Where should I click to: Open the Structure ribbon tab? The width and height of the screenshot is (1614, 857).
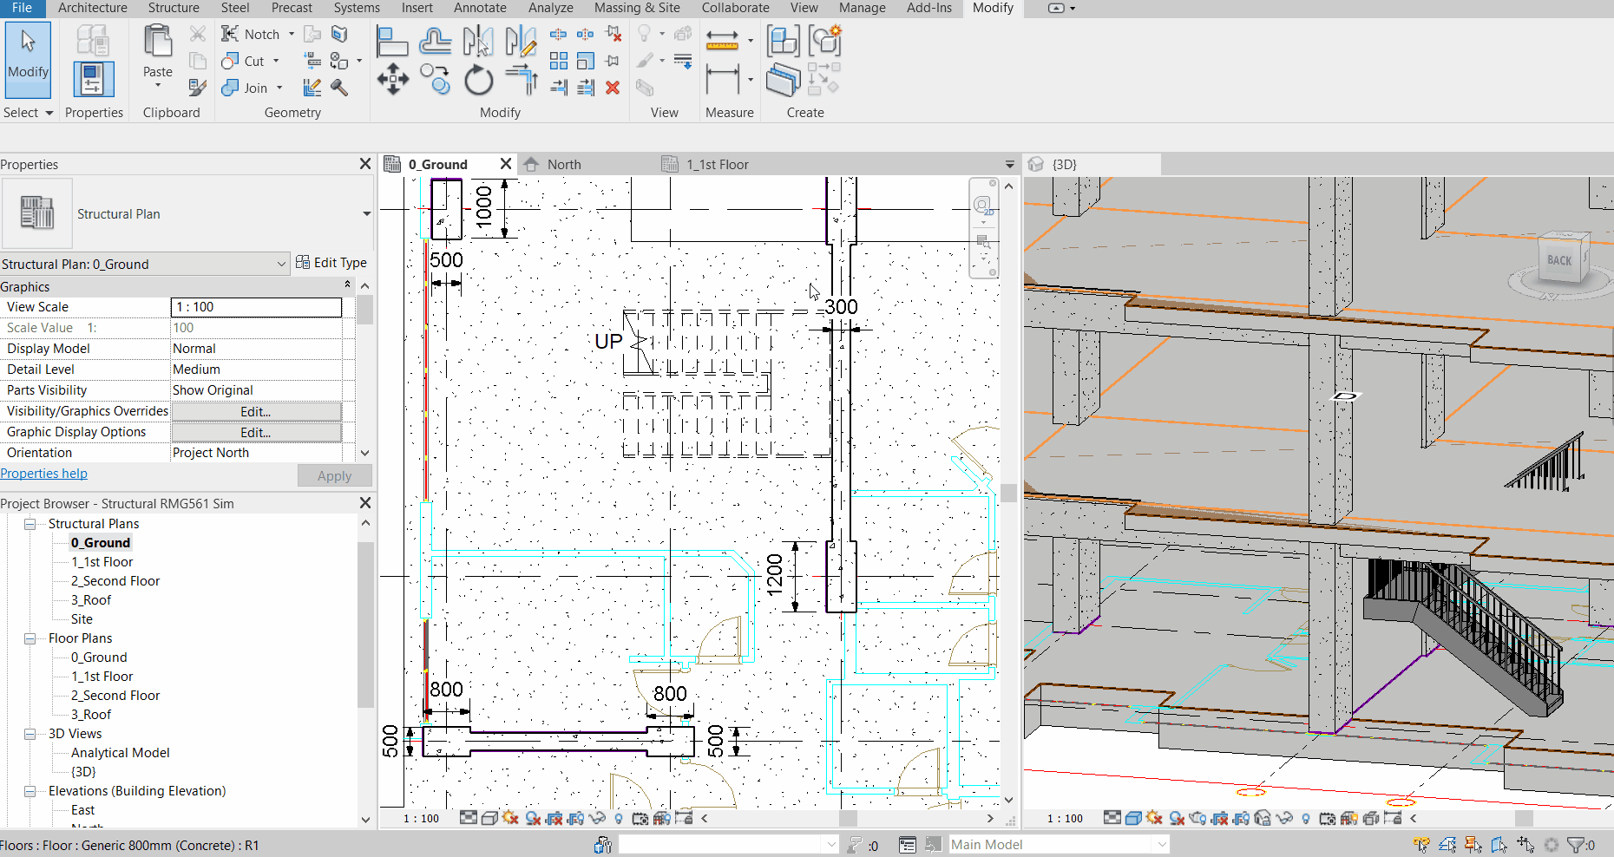[x=174, y=8]
